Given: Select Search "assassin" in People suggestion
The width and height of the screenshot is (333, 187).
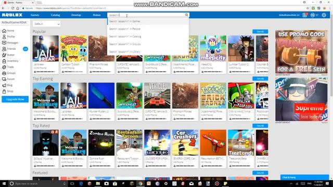Looking at the screenshot, I should 148,29.
